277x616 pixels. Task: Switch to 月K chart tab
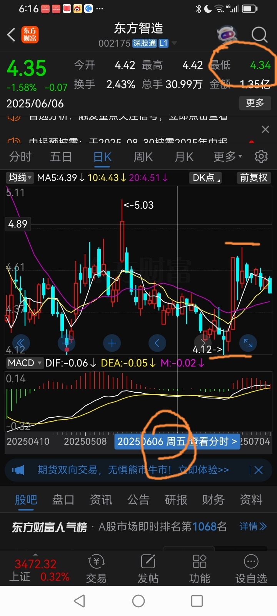[x=184, y=157]
